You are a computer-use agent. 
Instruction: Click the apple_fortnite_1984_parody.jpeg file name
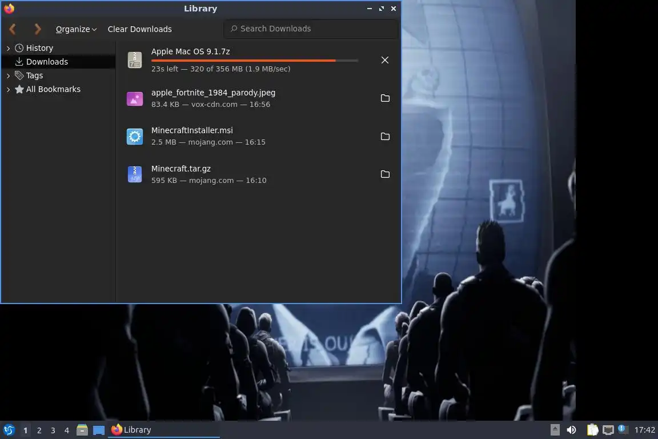213,93
